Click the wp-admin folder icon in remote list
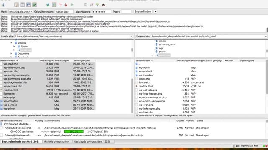This screenshot has width=268, height=150. point(137,67)
